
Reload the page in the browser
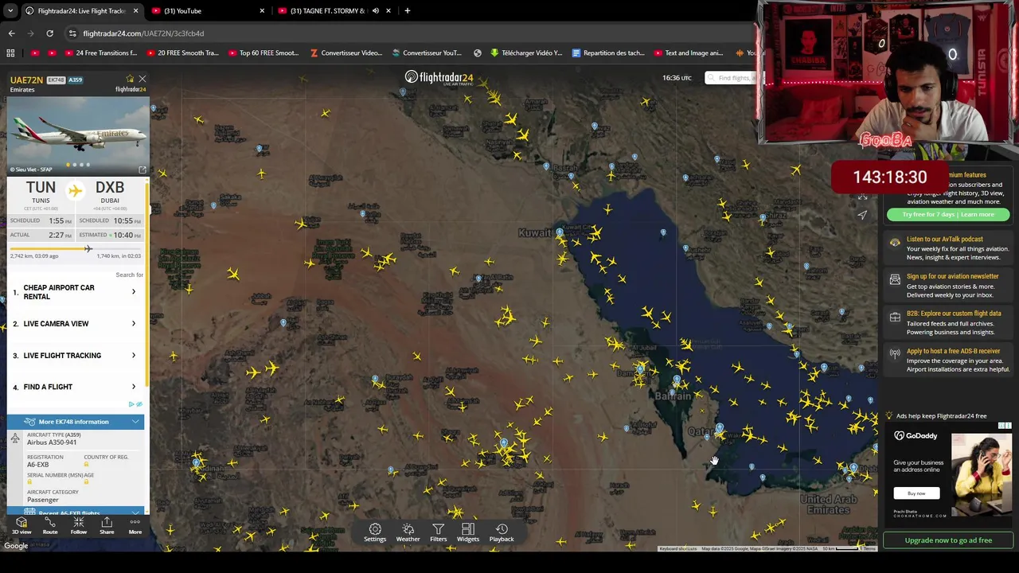(49, 33)
